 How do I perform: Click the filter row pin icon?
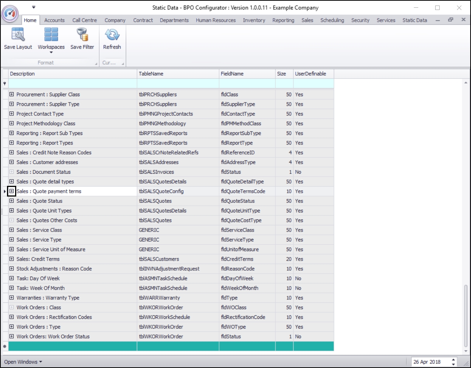tap(5, 84)
